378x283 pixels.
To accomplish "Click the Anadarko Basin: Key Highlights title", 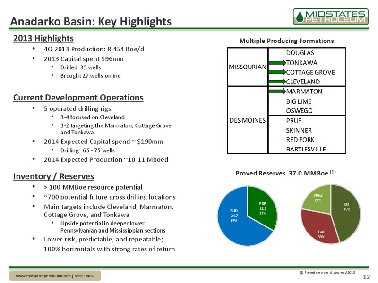I will click(91, 21).
